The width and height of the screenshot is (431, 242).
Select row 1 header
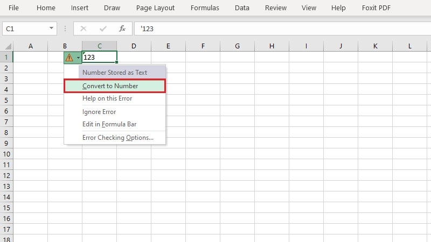(x=6, y=57)
